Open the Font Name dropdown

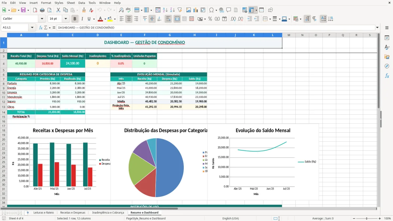[42, 19]
